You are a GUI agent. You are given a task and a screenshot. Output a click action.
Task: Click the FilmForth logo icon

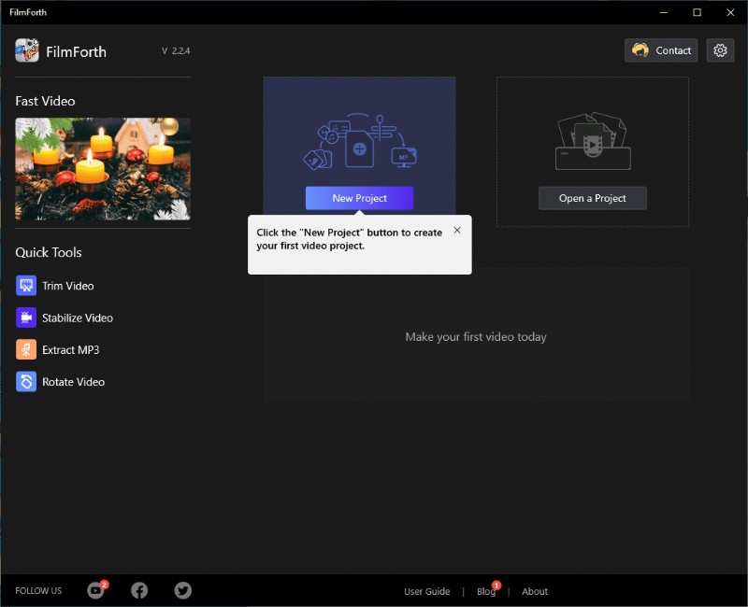tap(27, 51)
